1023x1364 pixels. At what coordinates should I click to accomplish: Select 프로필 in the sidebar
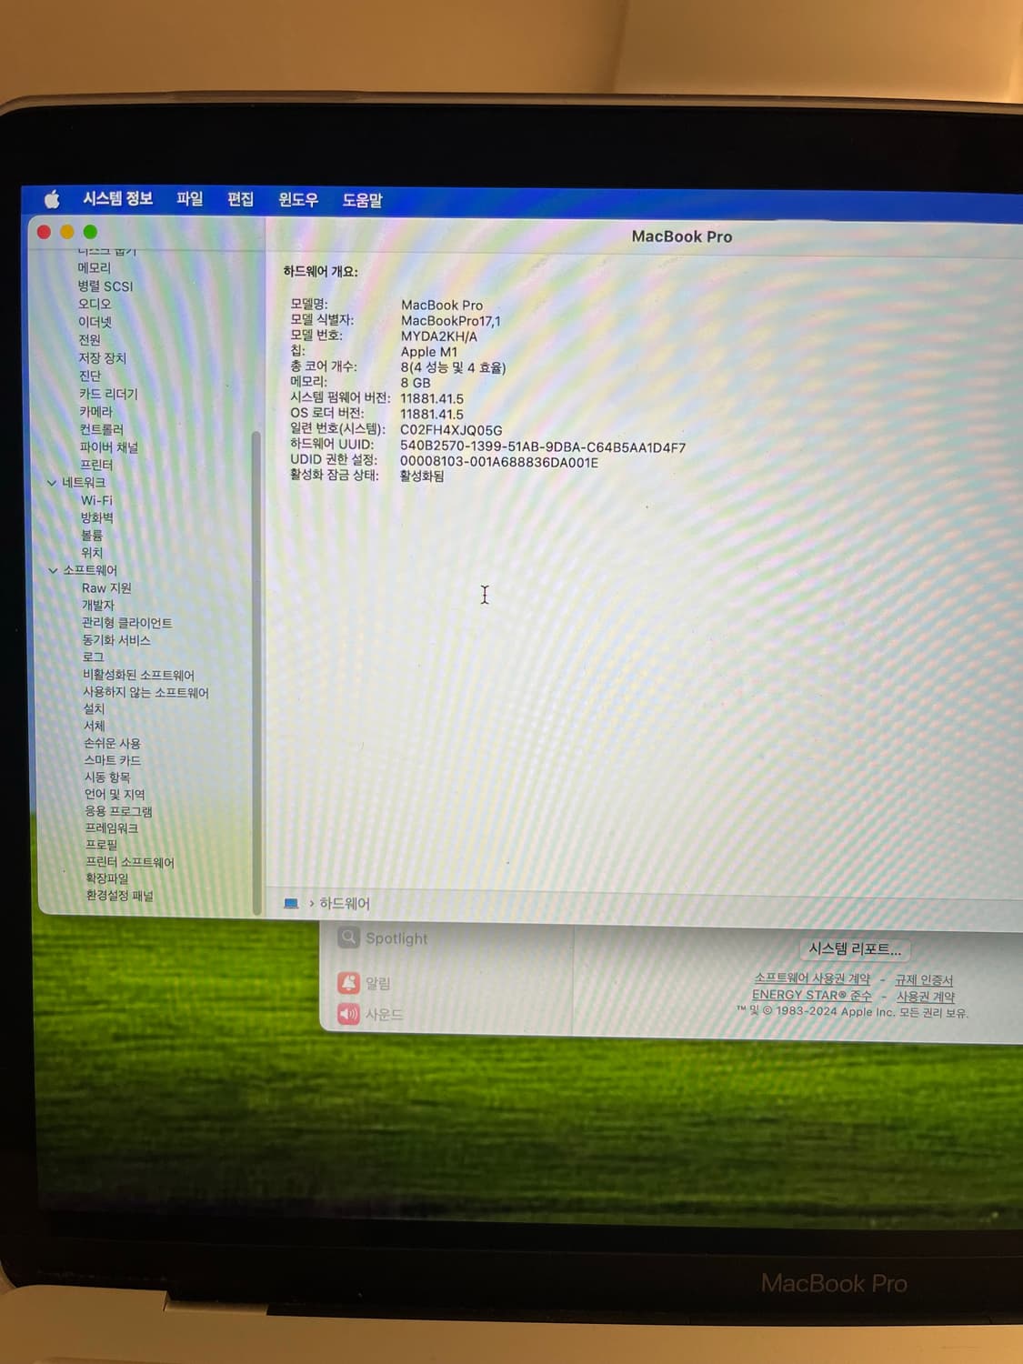[x=102, y=845]
